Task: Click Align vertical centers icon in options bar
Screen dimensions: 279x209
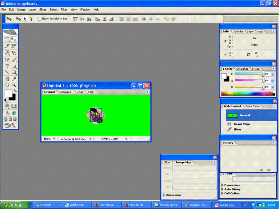Action: pos(82,19)
